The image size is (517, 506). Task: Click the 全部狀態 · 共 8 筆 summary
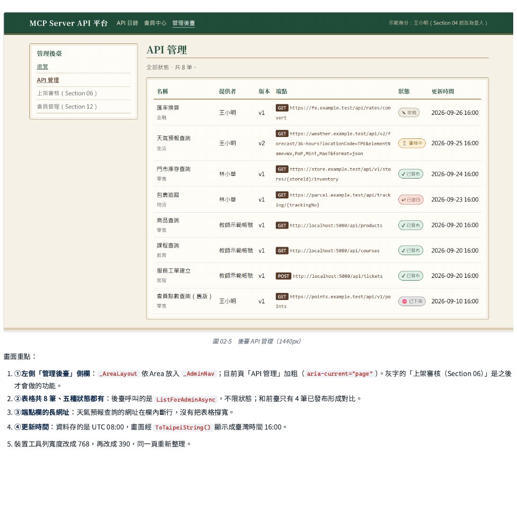pyautogui.click(x=171, y=67)
